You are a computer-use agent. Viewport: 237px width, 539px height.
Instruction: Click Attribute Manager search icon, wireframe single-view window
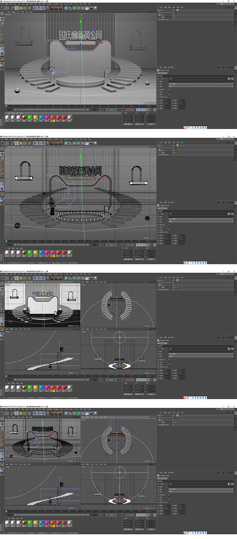[x=226, y=203]
